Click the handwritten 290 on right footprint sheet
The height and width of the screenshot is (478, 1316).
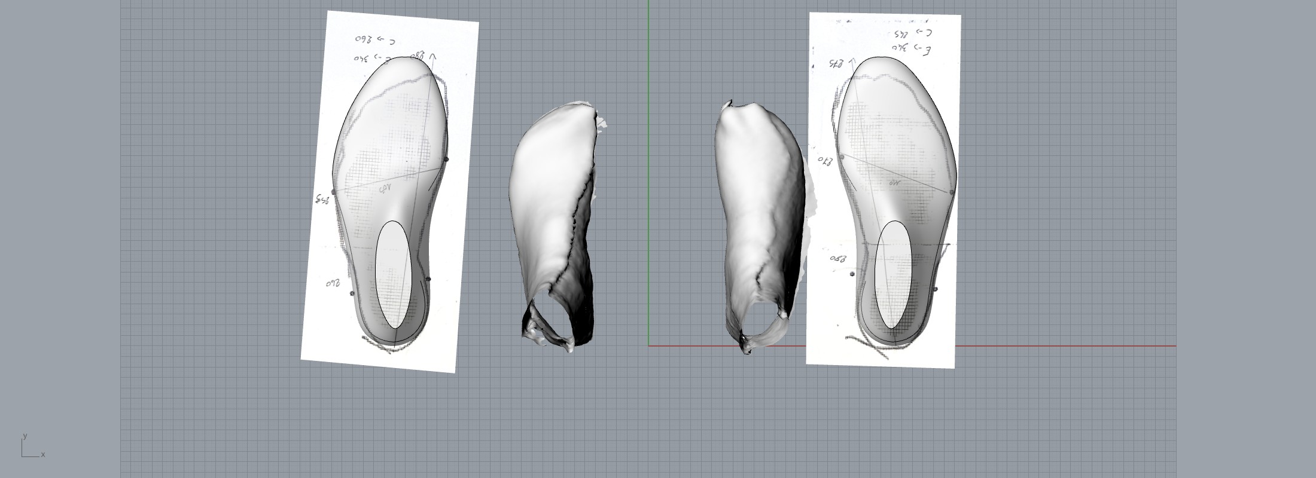pos(839,259)
